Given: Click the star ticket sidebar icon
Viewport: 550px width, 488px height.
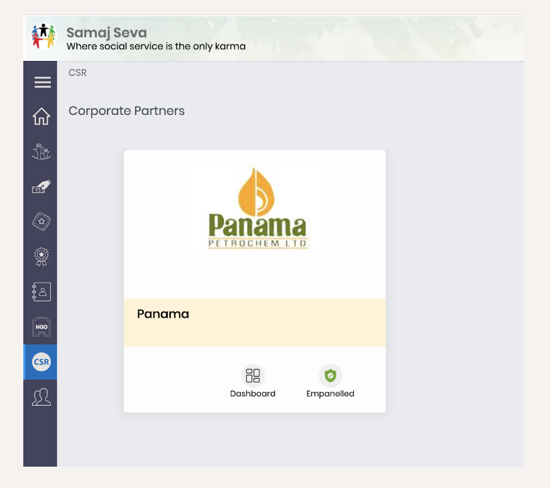Looking at the screenshot, I should tap(41, 221).
